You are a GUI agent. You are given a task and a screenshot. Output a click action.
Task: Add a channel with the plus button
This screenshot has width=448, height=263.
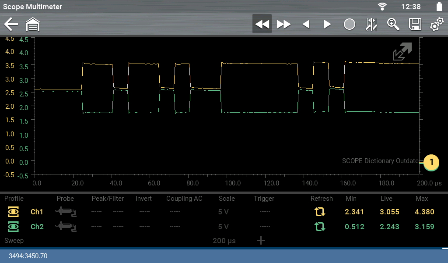[x=261, y=240]
